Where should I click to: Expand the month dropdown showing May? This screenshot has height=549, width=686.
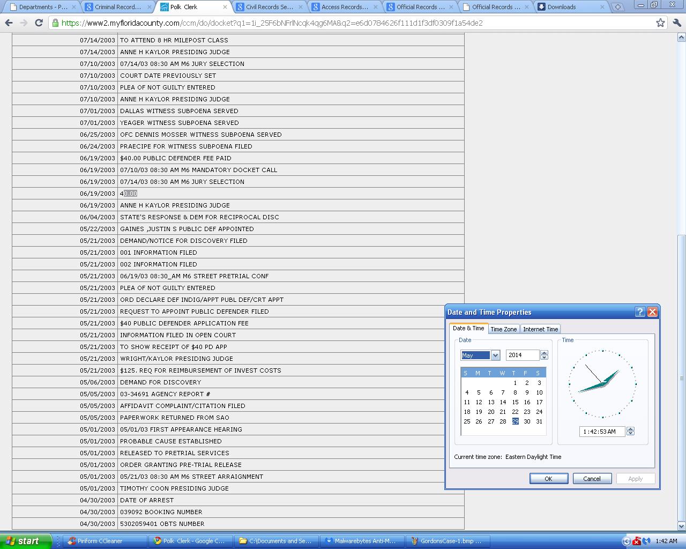point(495,355)
